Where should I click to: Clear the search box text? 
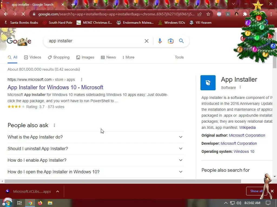(x=146, y=41)
